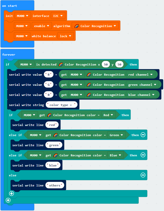Screen dimensions: 164x211
Task: Open MU00 dropdown in color = Green condition
Action: (x=36, y=135)
